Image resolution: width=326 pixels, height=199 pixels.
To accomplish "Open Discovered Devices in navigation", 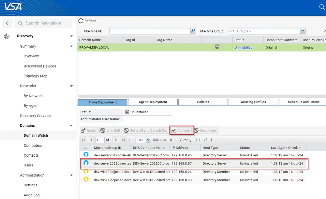I will click(x=40, y=66).
